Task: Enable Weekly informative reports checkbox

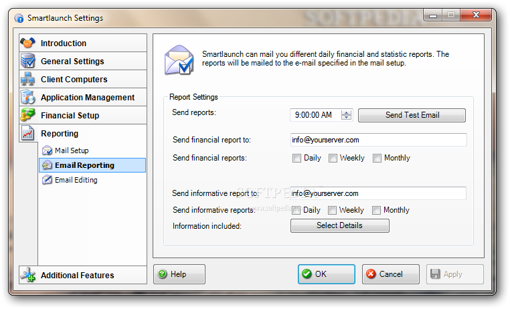Action: pyautogui.click(x=332, y=211)
